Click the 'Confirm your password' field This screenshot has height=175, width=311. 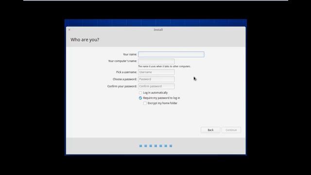[x=156, y=87]
